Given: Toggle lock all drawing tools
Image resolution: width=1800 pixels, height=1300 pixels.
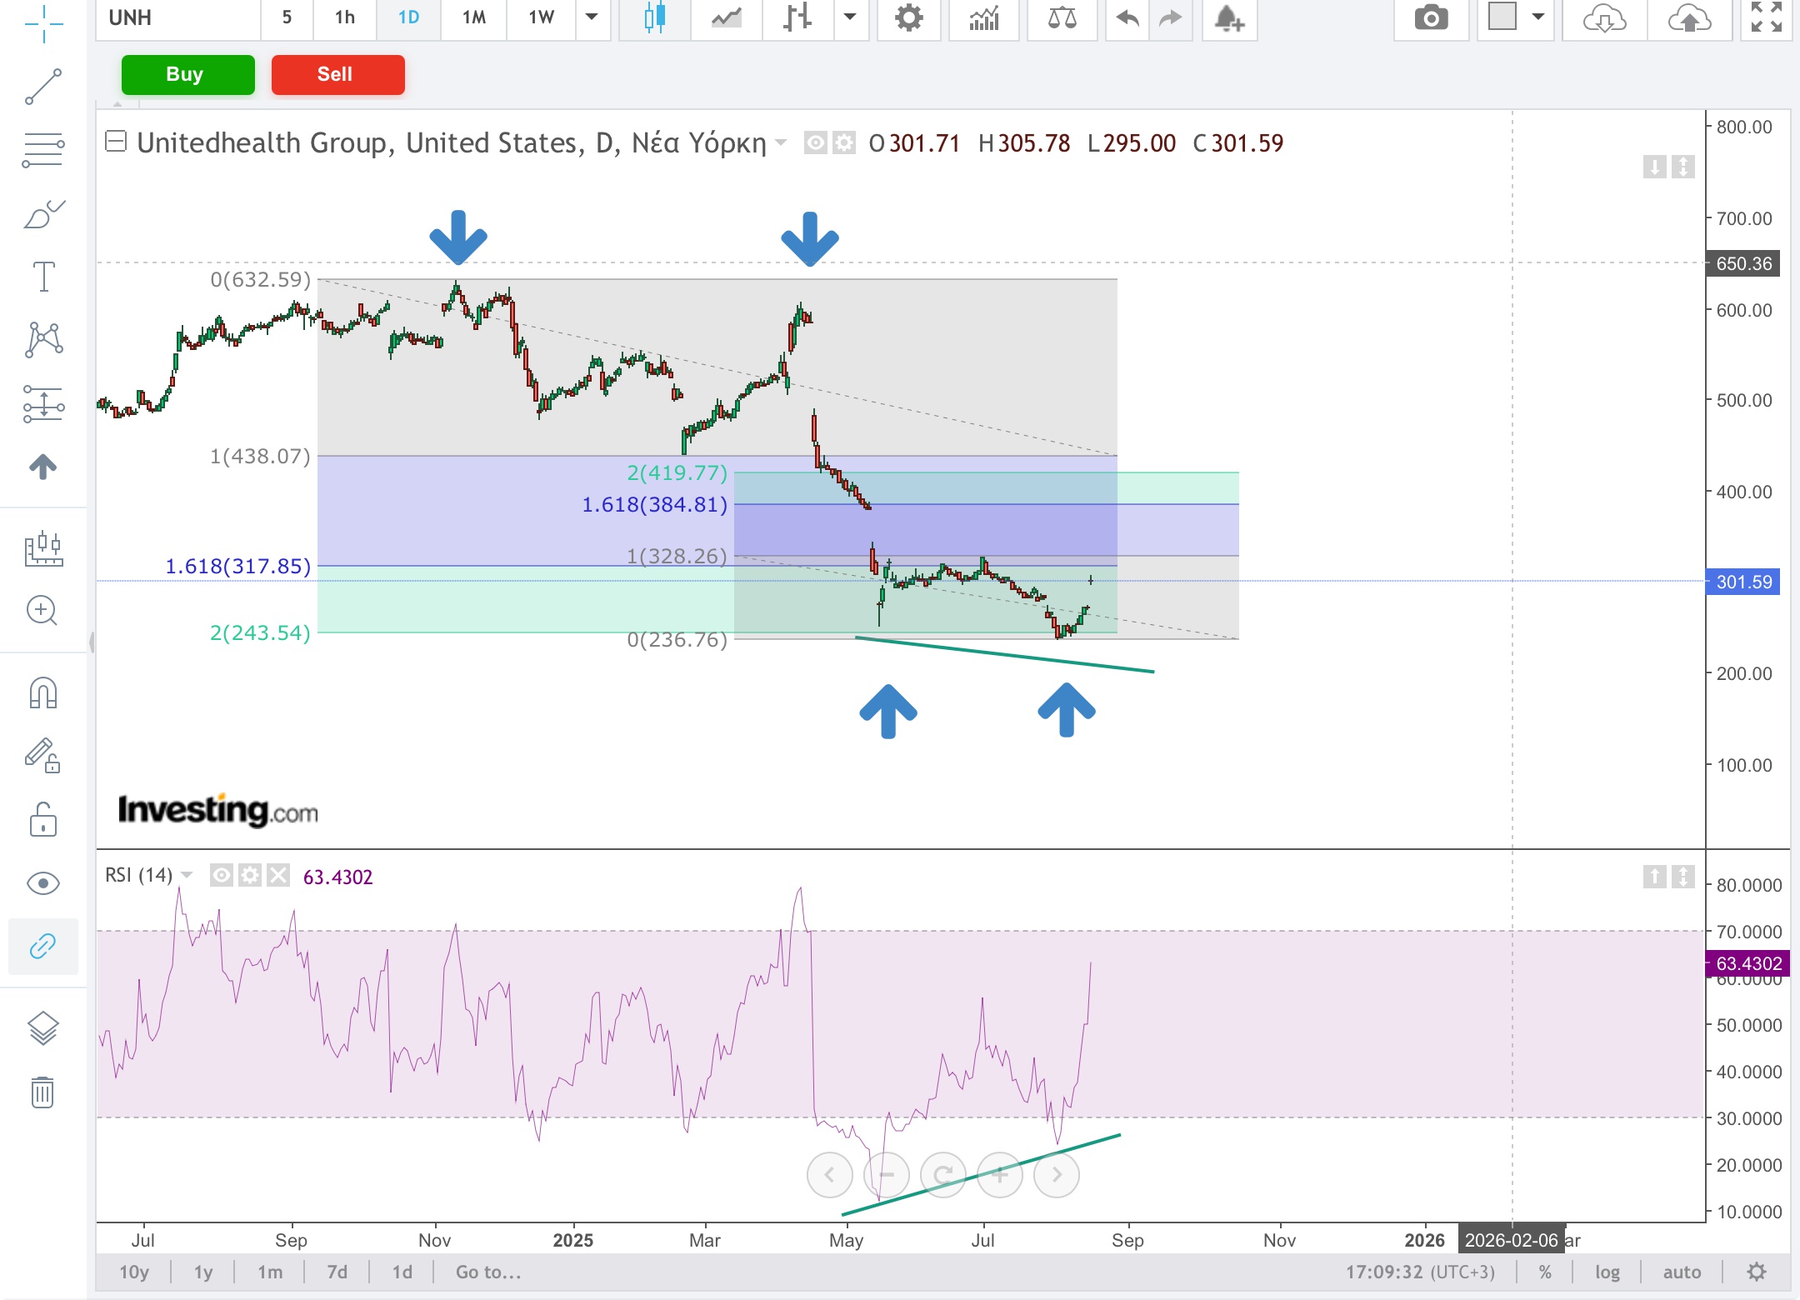Looking at the screenshot, I should point(43,819).
